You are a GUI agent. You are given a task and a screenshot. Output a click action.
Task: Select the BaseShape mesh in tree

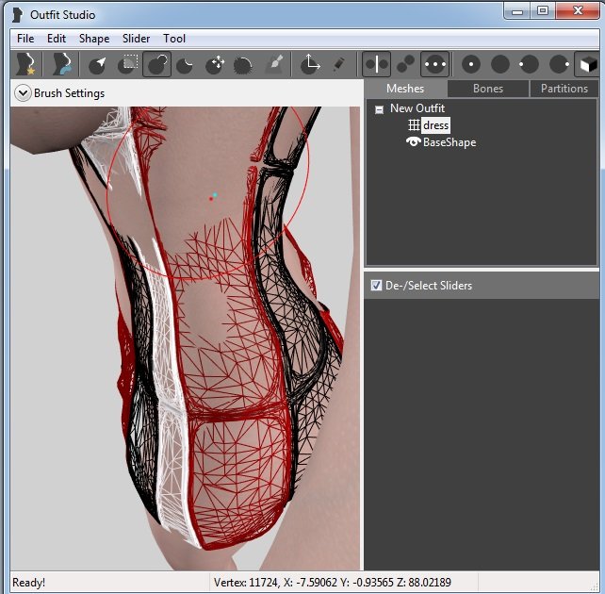tap(449, 142)
